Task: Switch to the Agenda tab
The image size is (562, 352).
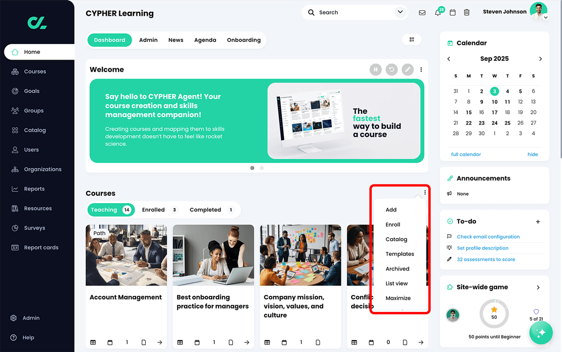Action: tap(205, 40)
